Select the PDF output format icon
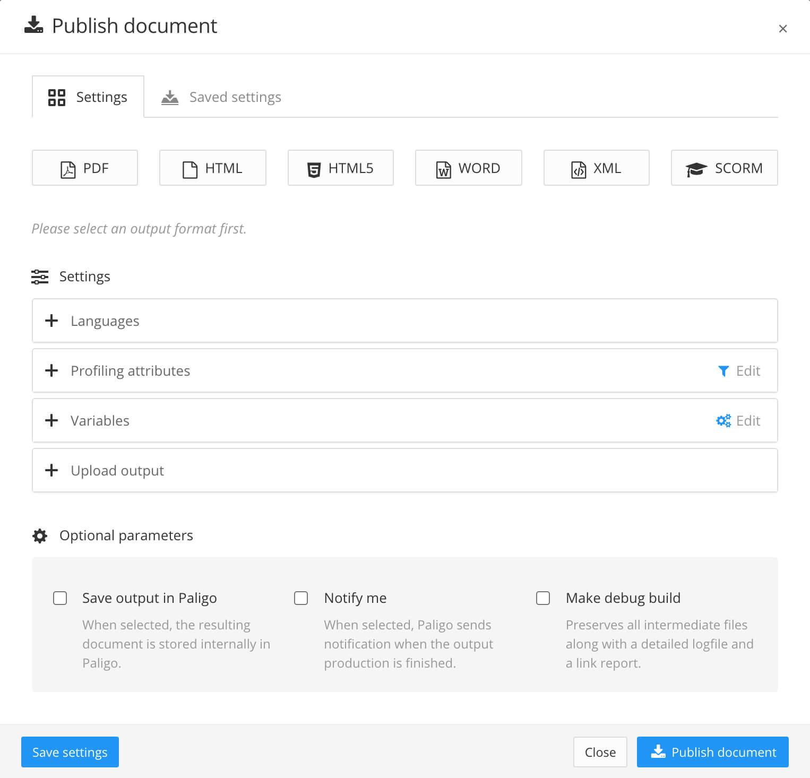 [68, 168]
